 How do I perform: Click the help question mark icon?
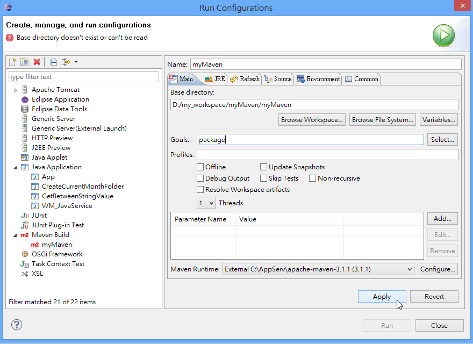click(17, 325)
